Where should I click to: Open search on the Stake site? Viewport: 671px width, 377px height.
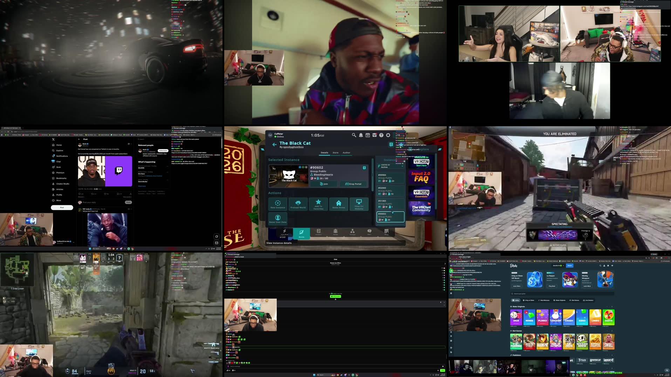point(600,266)
